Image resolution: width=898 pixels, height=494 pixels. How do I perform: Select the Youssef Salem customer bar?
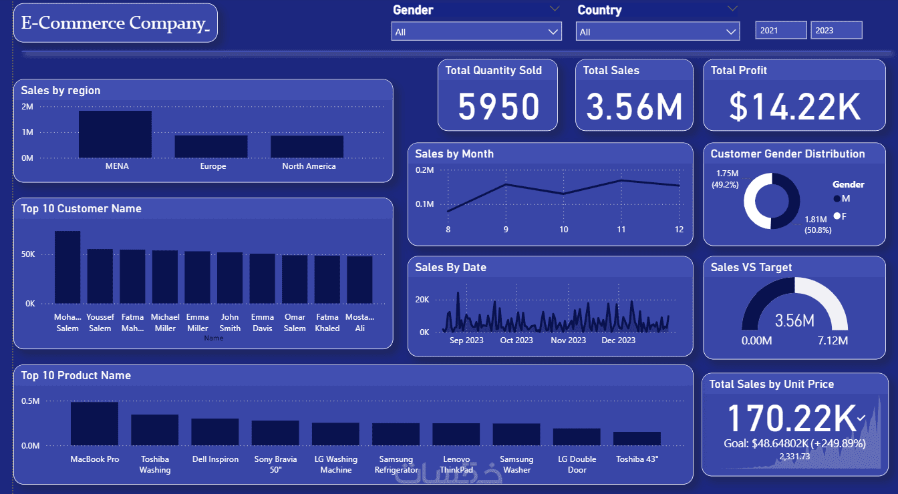[100, 276]
